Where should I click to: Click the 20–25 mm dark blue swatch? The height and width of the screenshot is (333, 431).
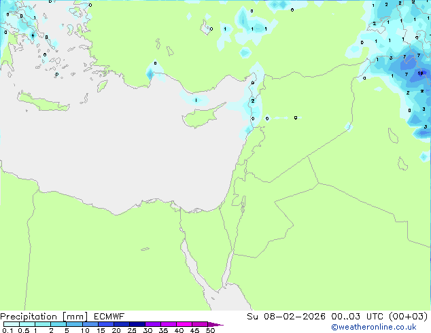(122, 324)
